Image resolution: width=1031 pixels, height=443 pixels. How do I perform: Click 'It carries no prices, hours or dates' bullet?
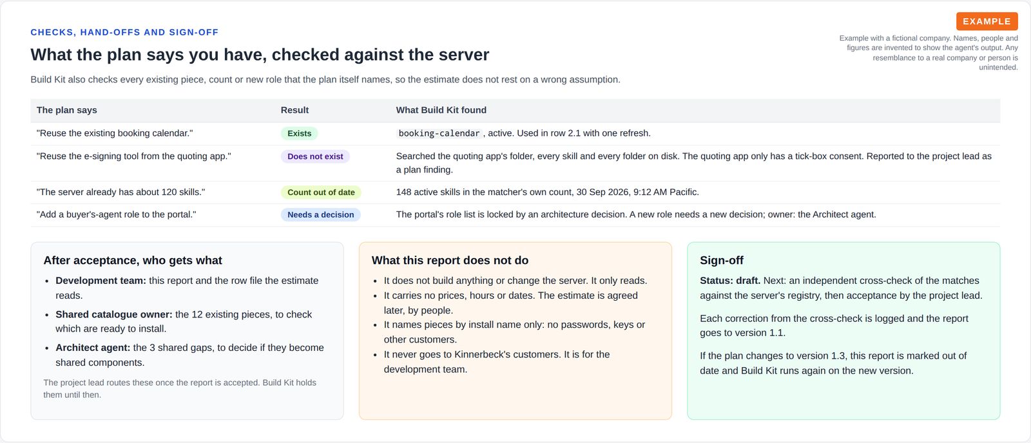pyautogui.click(x=511, y=303)
